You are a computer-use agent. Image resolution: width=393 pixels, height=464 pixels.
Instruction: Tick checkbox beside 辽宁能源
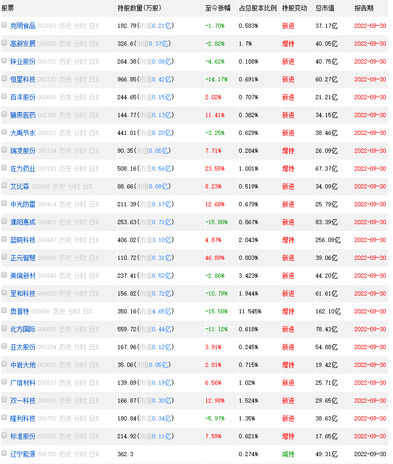tap(4, 453)
